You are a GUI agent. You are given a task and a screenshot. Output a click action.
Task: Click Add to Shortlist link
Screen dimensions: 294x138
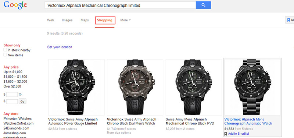coord(239,134)
